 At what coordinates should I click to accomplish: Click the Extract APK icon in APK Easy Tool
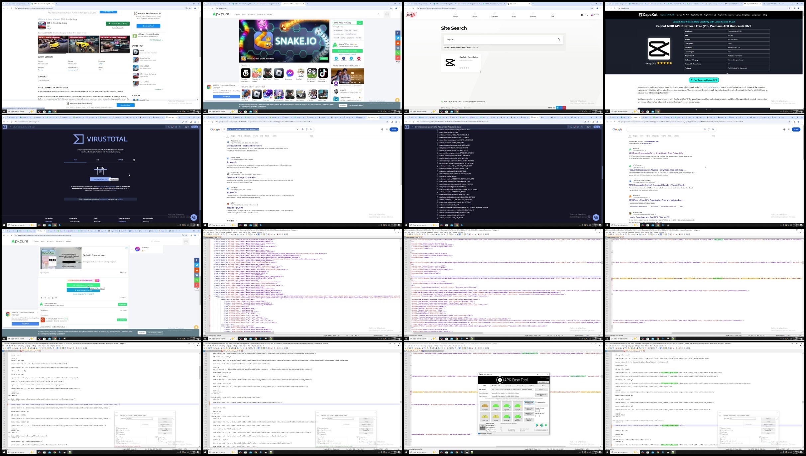coord(485,417)
